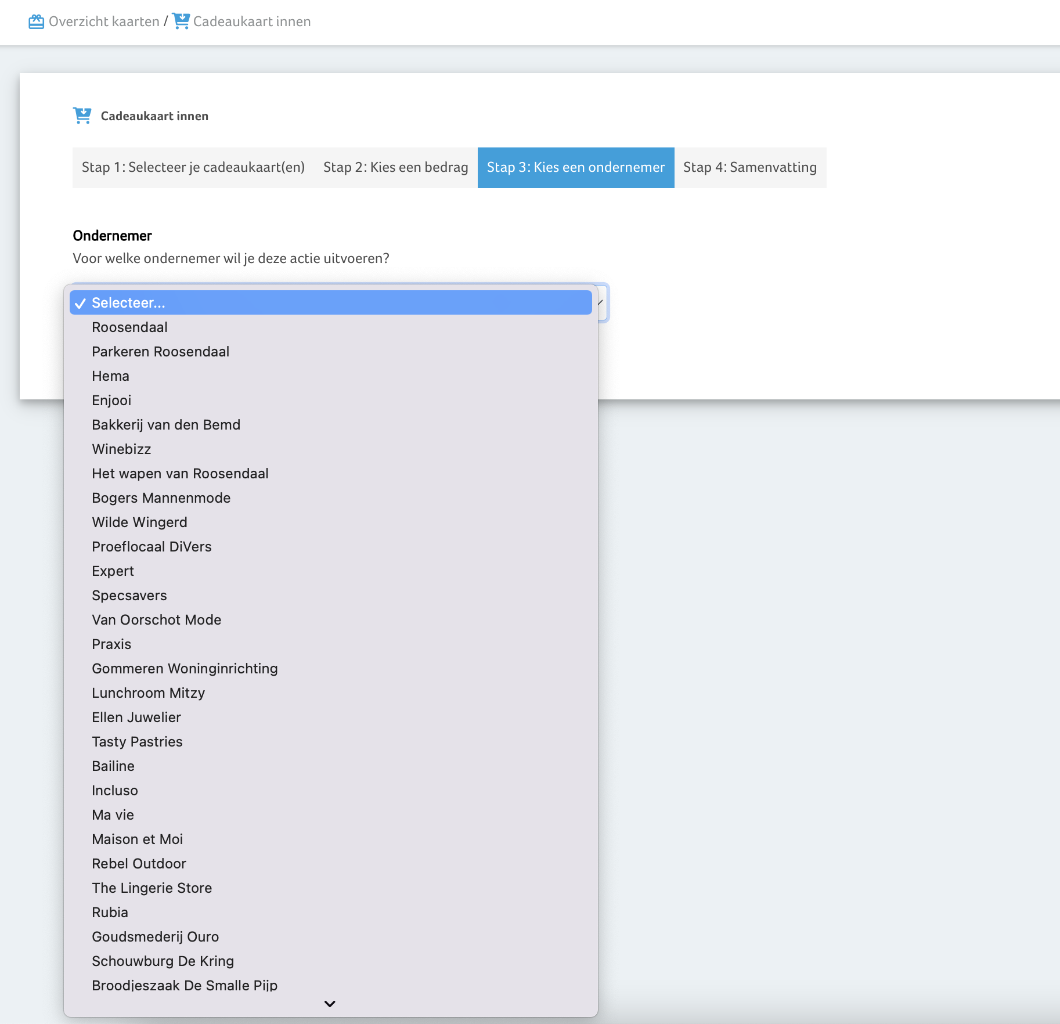Choose Ma vie entry
The width and height of the screenshot is (1060, 1024).
331,814
